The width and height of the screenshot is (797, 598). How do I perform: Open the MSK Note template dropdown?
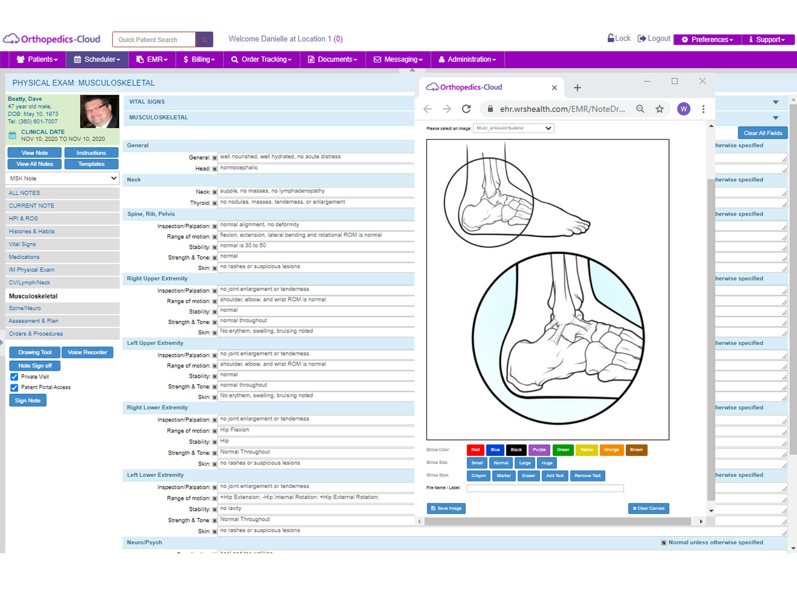62,178
